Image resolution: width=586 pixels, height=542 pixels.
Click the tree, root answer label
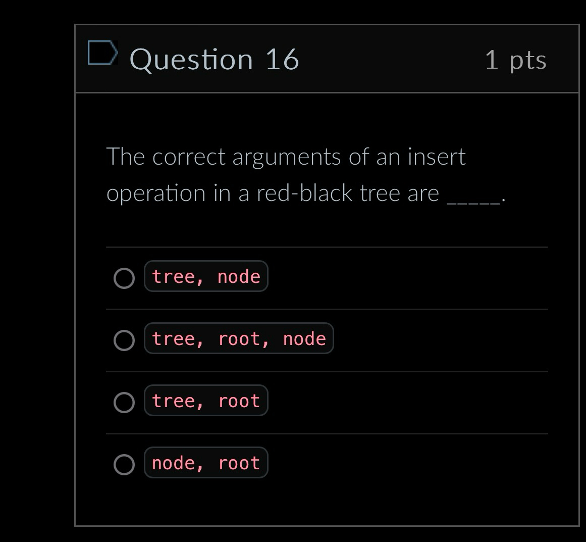tap(206, 400)
